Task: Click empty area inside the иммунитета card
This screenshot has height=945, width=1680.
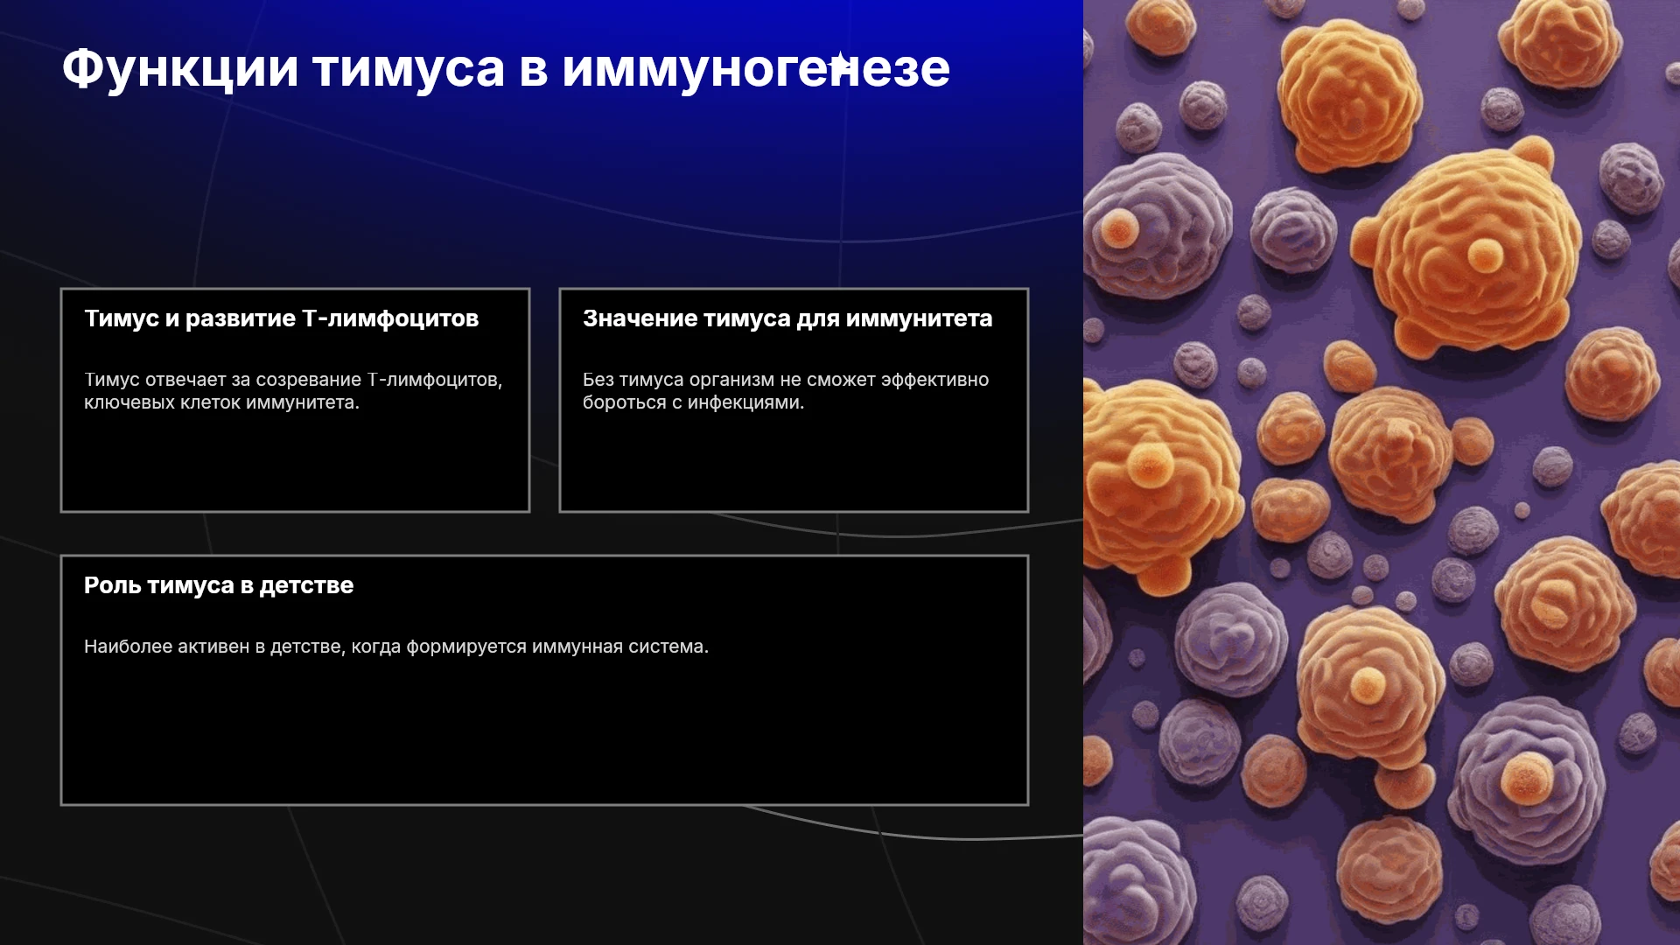Action: click(794, 464)
